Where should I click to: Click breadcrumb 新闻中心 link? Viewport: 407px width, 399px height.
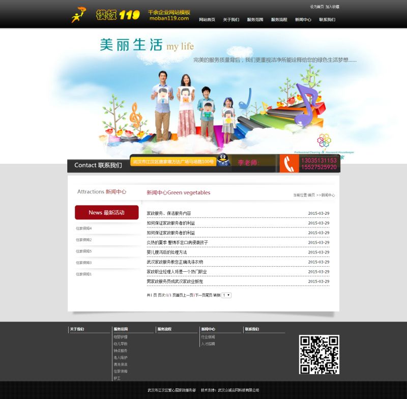coord(328,195)
